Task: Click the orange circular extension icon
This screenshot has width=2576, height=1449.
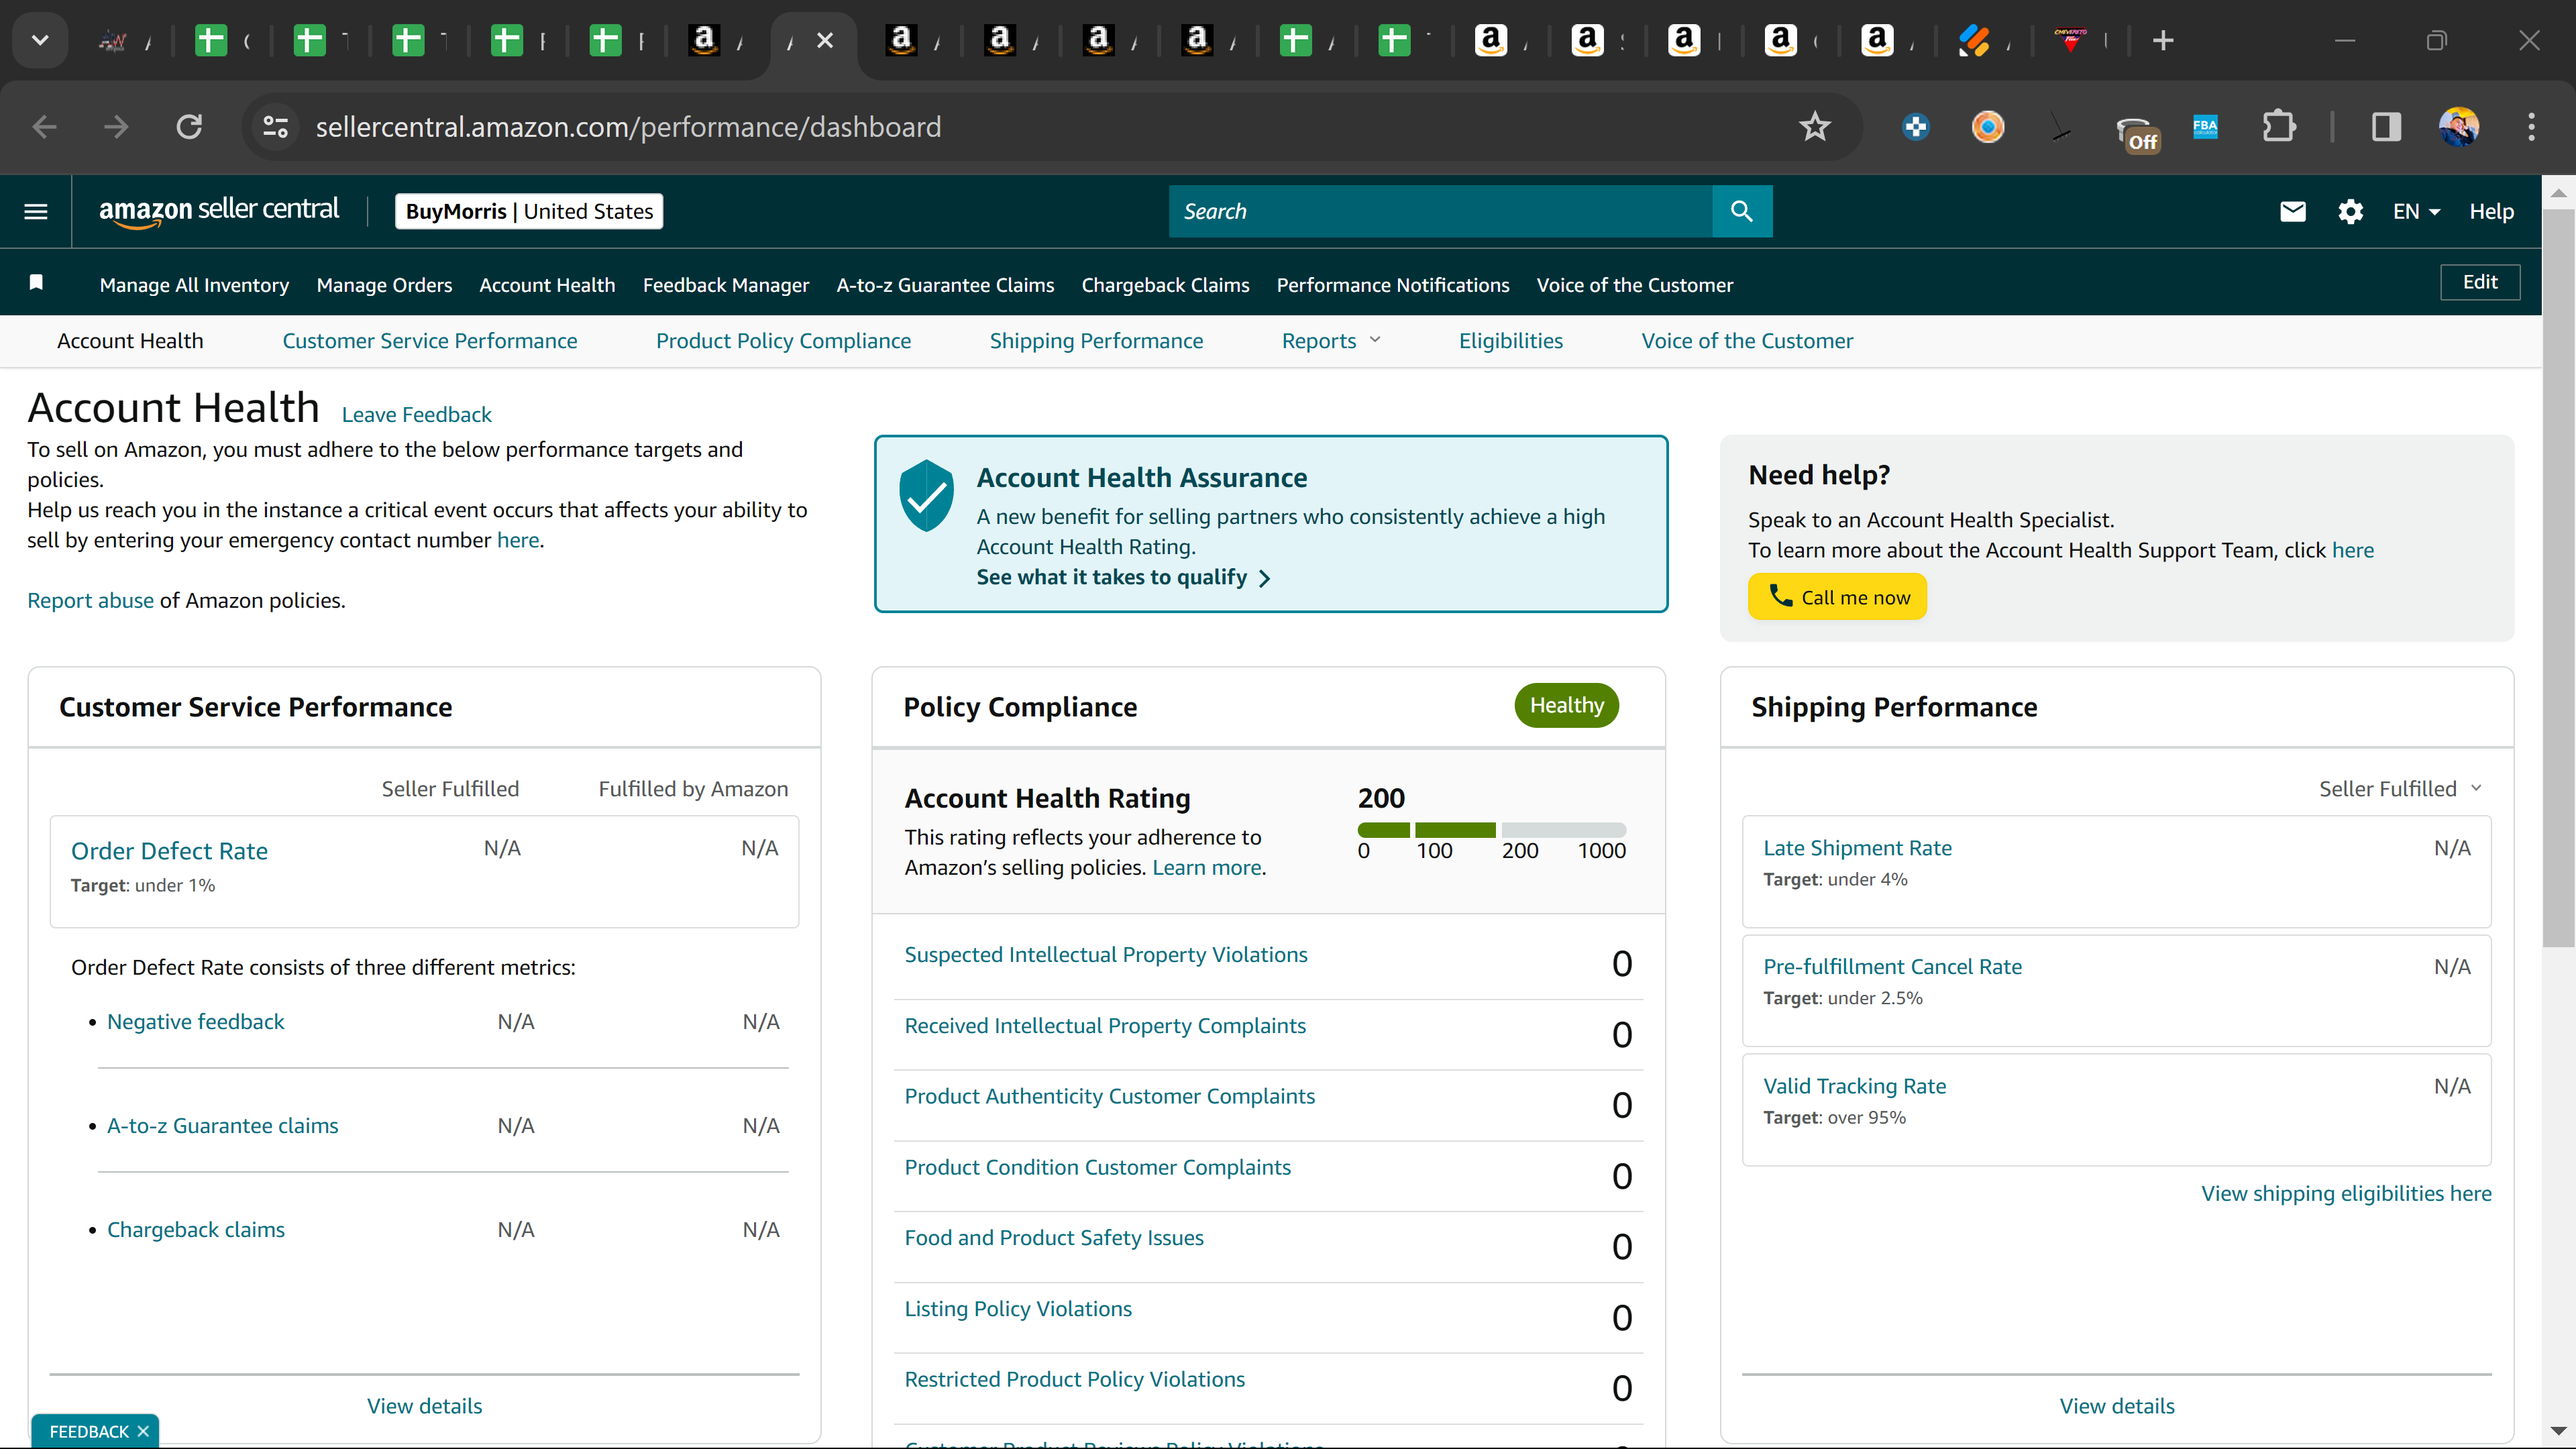Action: [1987, 127]
